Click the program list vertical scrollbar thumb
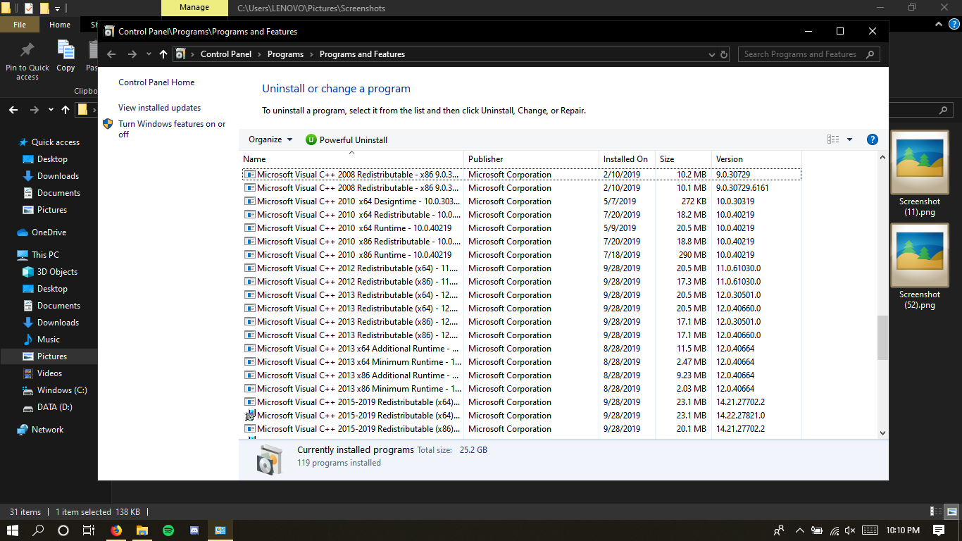This screenshot has height=541, width=962. (882, 338)
